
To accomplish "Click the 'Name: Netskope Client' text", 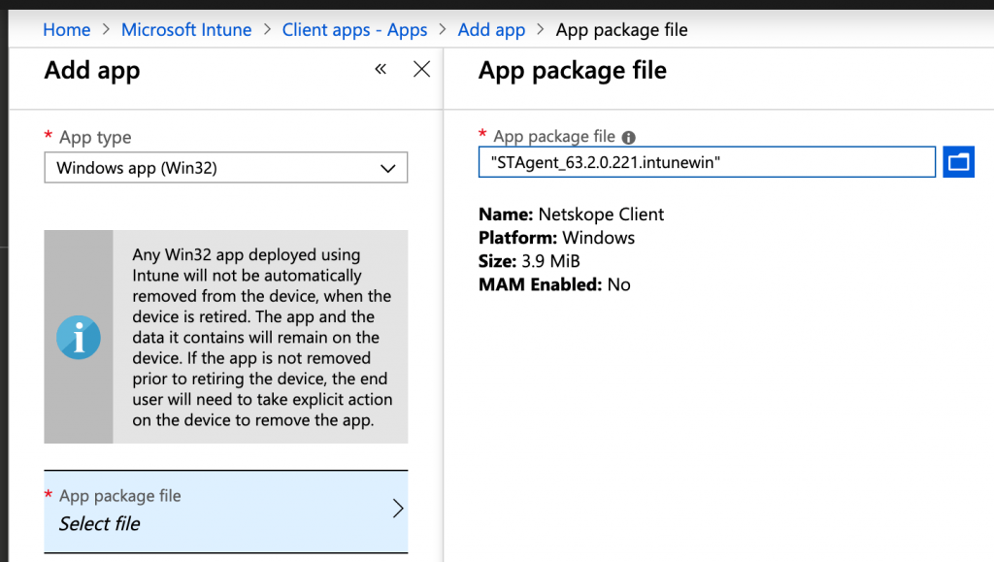I will coord(571,215).
